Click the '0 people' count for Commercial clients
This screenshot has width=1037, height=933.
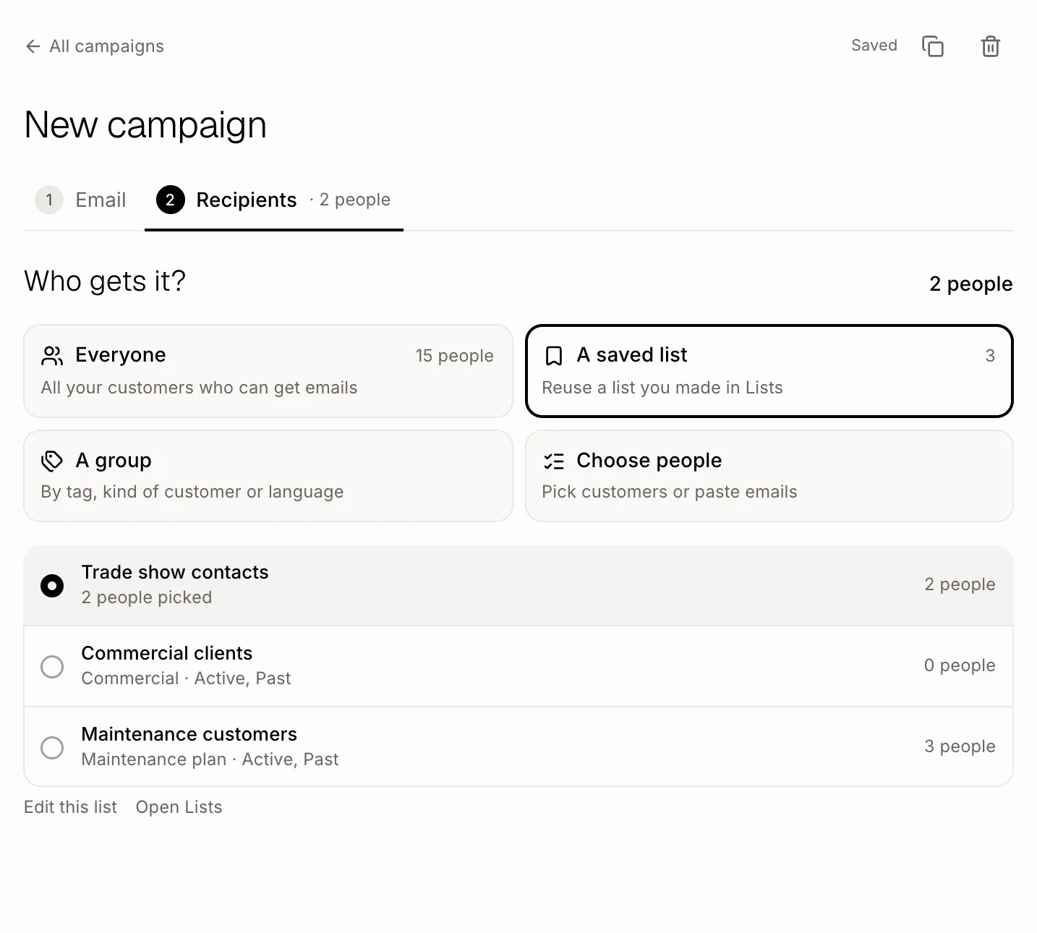(x=960, y=665)
